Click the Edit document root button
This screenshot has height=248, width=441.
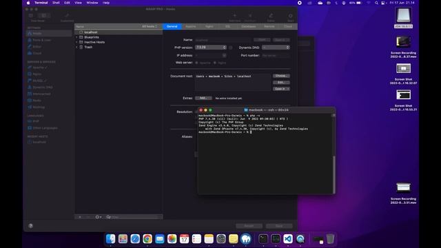click(281, 83)
